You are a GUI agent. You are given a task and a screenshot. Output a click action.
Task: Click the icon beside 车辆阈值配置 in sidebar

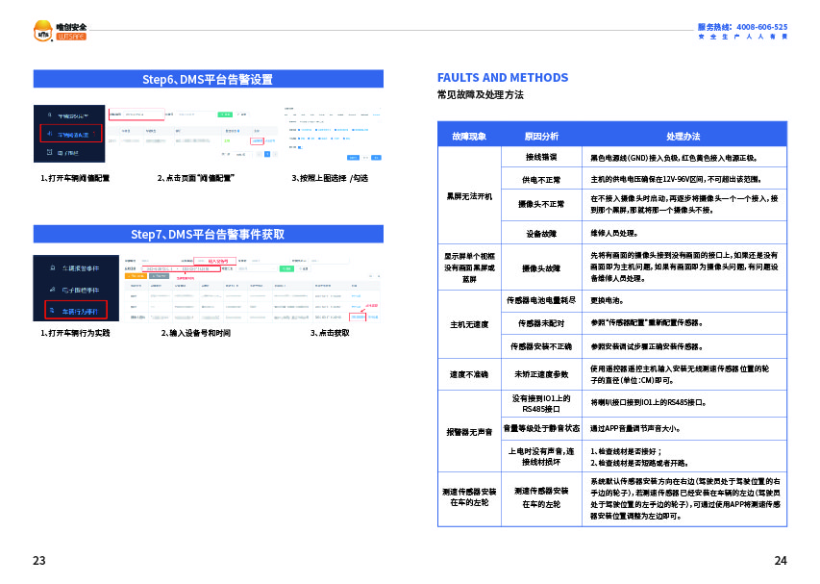point(47,134)
